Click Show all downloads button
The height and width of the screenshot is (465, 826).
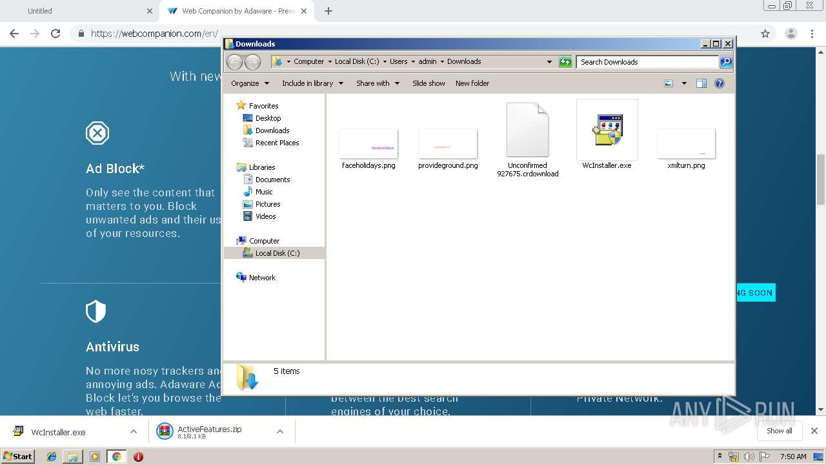[780, 431]
